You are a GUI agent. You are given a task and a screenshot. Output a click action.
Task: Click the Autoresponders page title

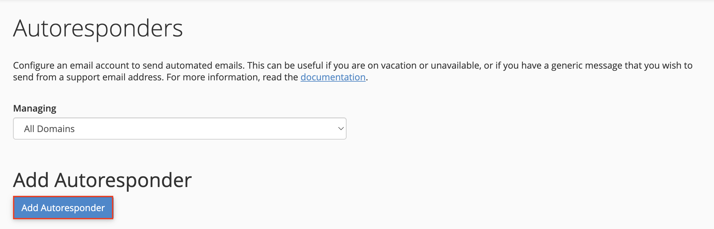tap(98, 29)
